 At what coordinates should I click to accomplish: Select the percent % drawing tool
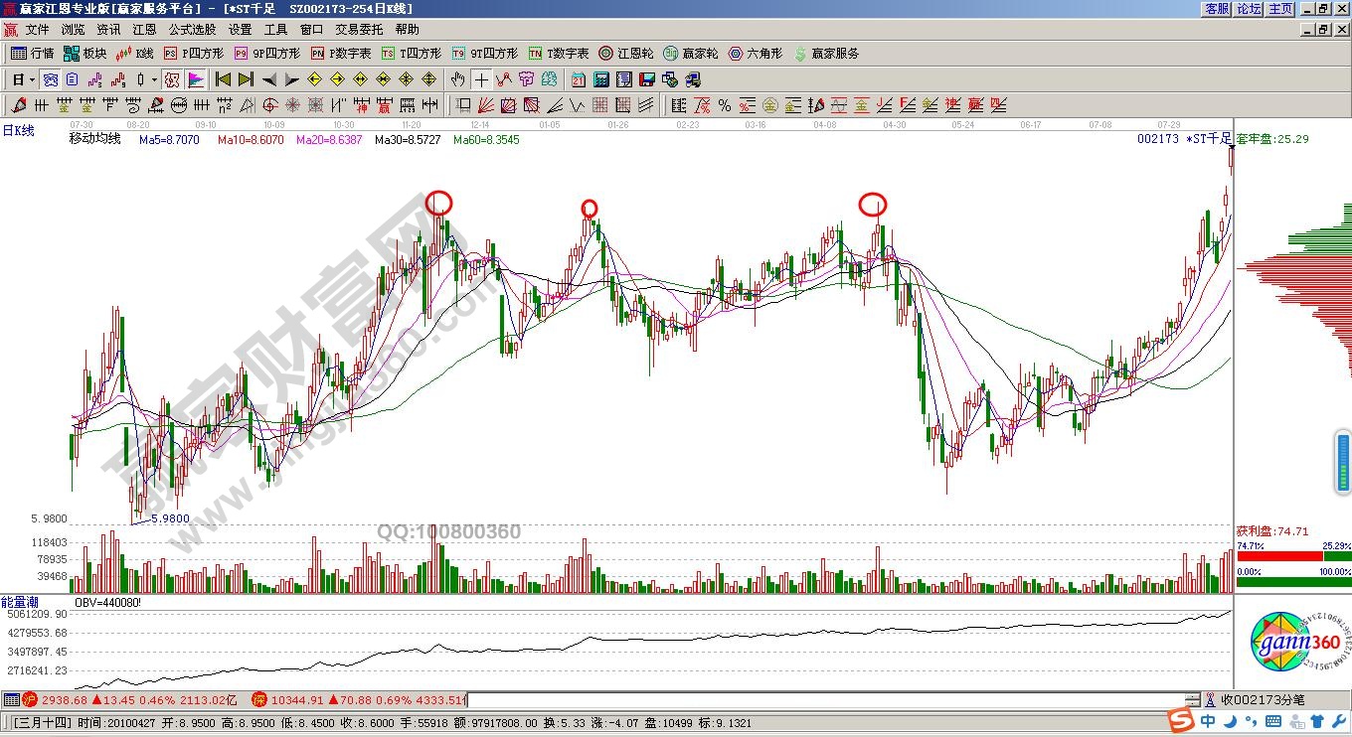point(725,105)
